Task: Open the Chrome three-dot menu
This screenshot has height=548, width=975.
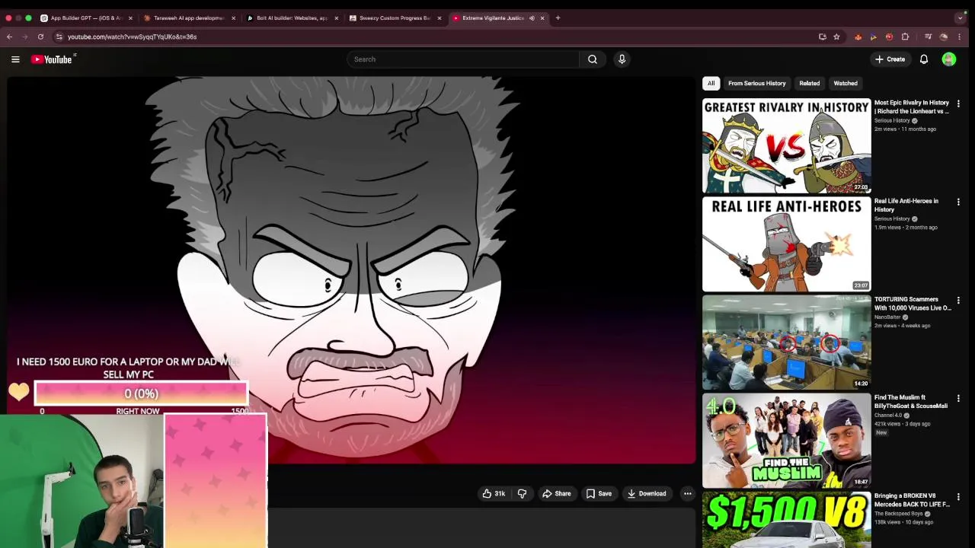Action: pyautogui.click(x=959, y=37)
